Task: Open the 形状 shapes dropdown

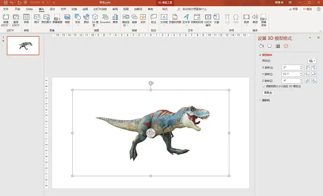Action: pos(78,19)
